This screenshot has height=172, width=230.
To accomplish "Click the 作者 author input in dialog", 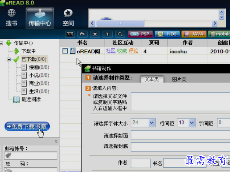I will coord(141,163).
